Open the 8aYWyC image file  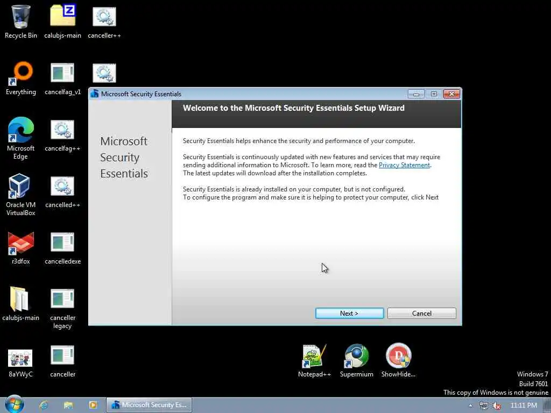(21, 363)
